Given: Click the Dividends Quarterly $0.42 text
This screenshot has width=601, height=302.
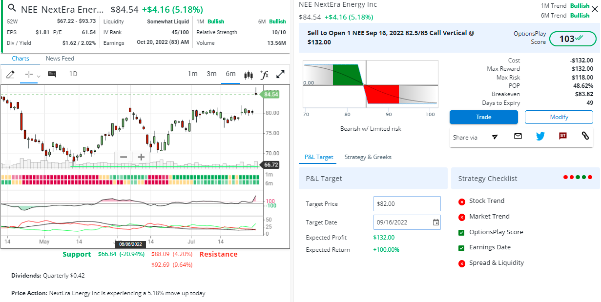Looking at the screenshot, I should click(48, 276).
